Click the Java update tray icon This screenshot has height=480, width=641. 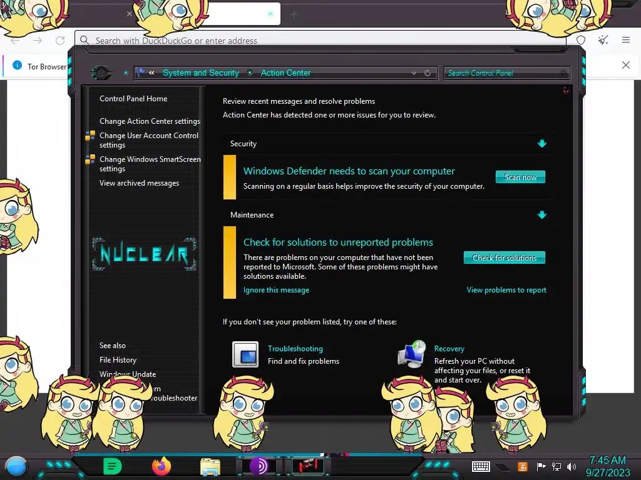tap(523, 466)
